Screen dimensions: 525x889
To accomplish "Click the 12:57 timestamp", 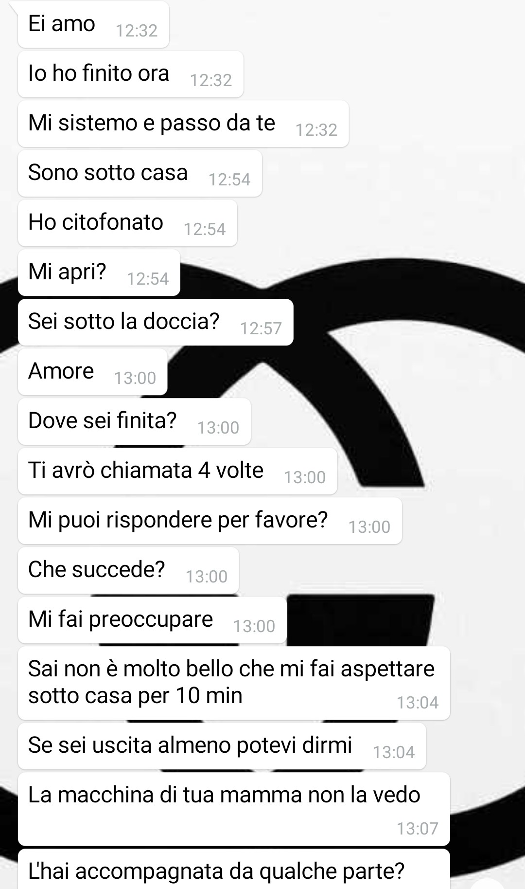I will [x=261, y=328].
